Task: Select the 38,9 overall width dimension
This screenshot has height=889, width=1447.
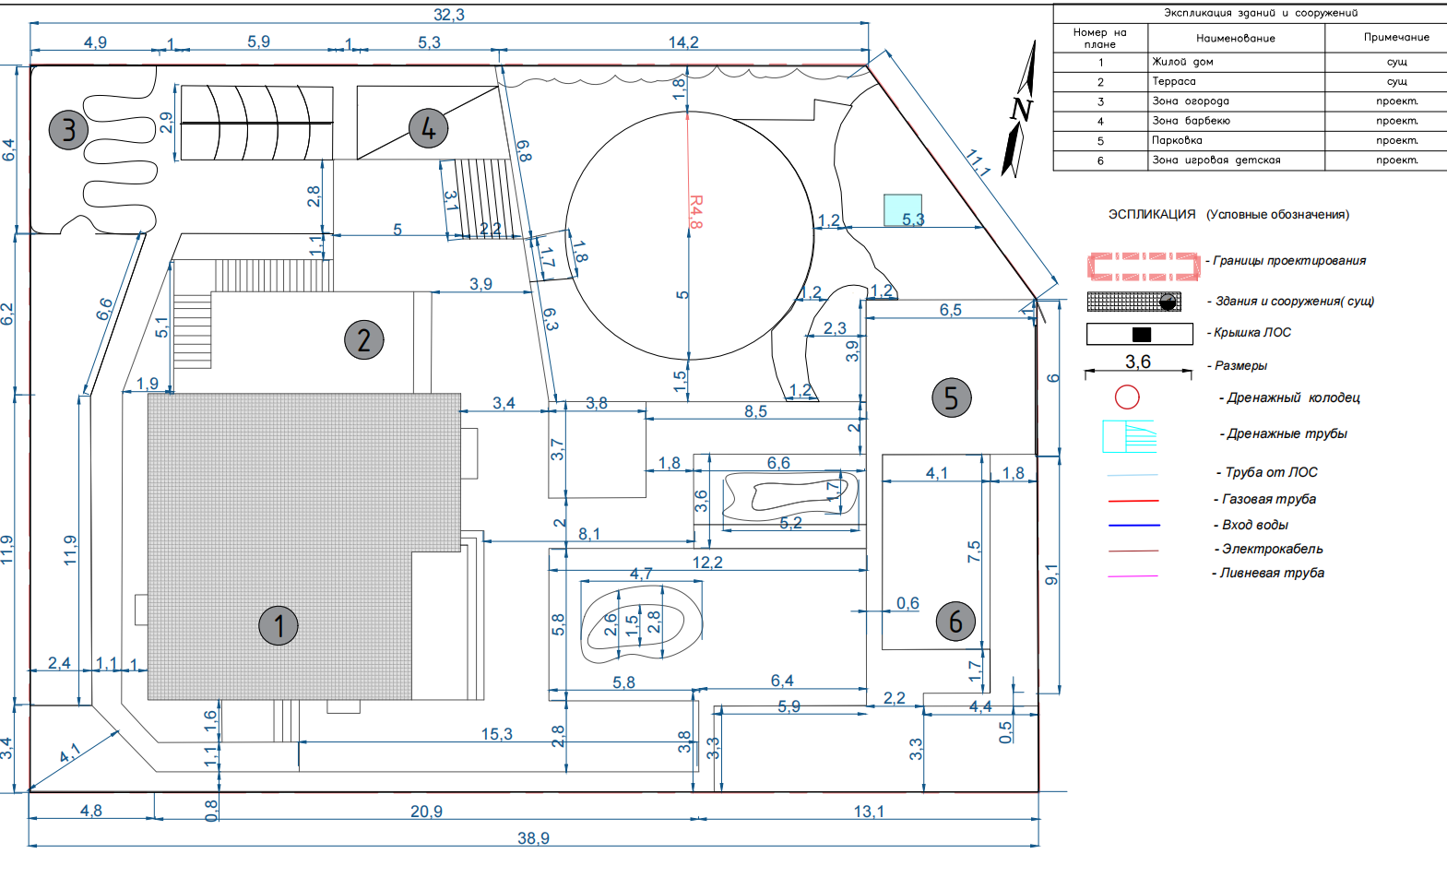Action: [533, 837]
